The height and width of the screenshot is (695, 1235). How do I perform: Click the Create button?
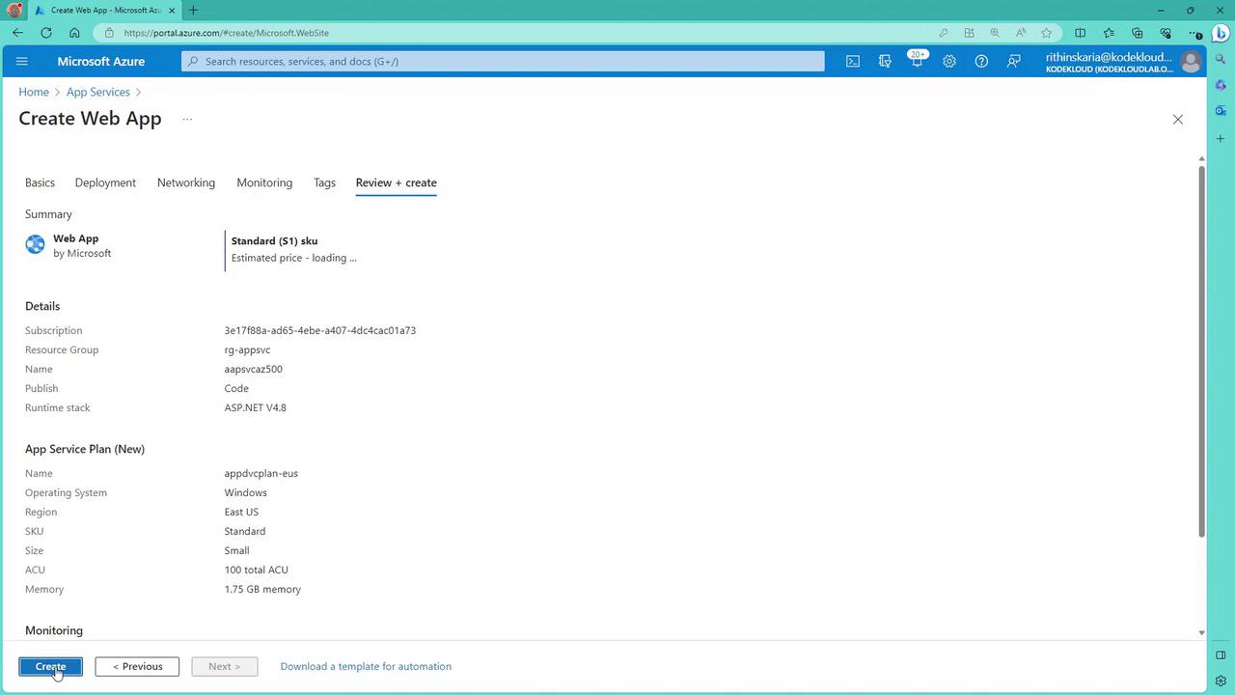pos(50,666)
